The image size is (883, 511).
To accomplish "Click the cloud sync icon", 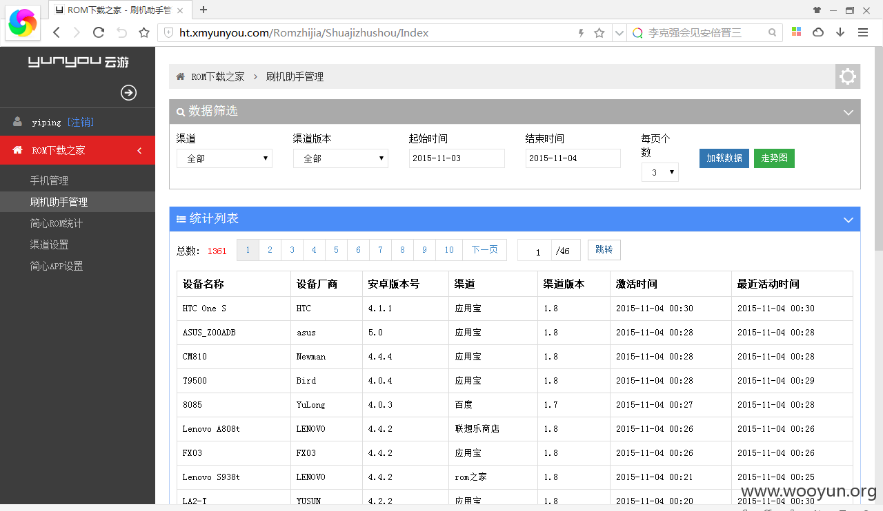I will [818, 32].
